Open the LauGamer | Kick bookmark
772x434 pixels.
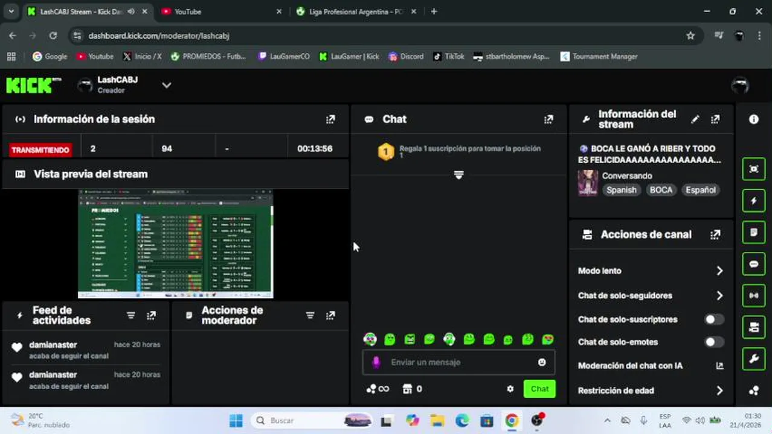[349, 56]
